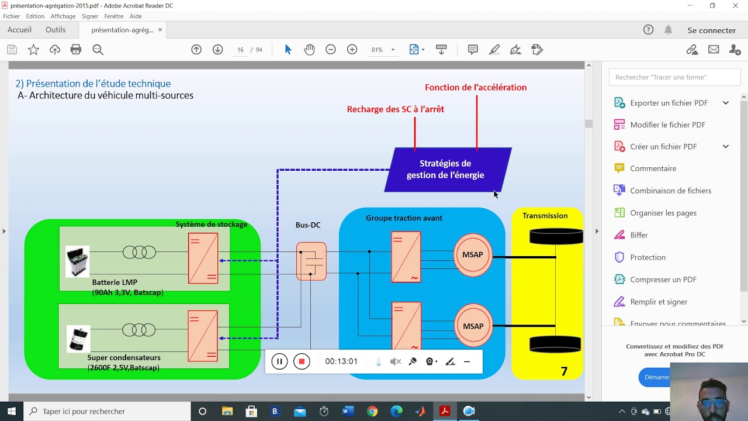
Task: Click the Save file icon
Action: [12, 50]
